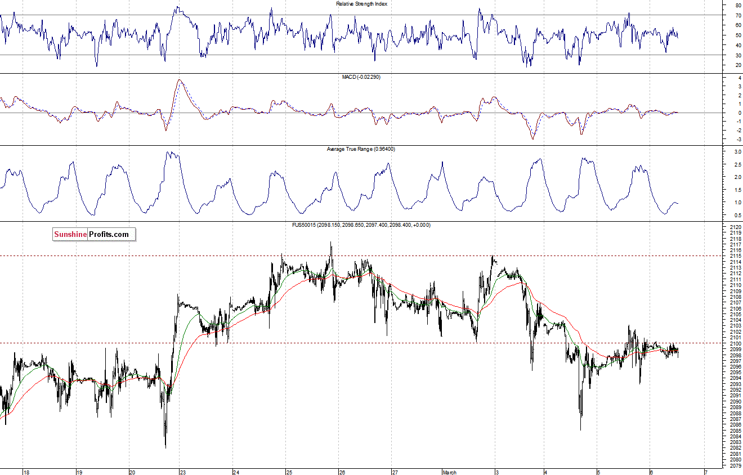This screenshot has width=743, height=475.
Task: Click the 2120 value atop price axis
Action: pyautogui.click(x=735, y=227)
